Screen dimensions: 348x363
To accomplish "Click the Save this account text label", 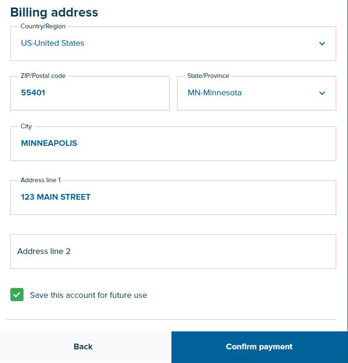I will (x=88, y=295).
